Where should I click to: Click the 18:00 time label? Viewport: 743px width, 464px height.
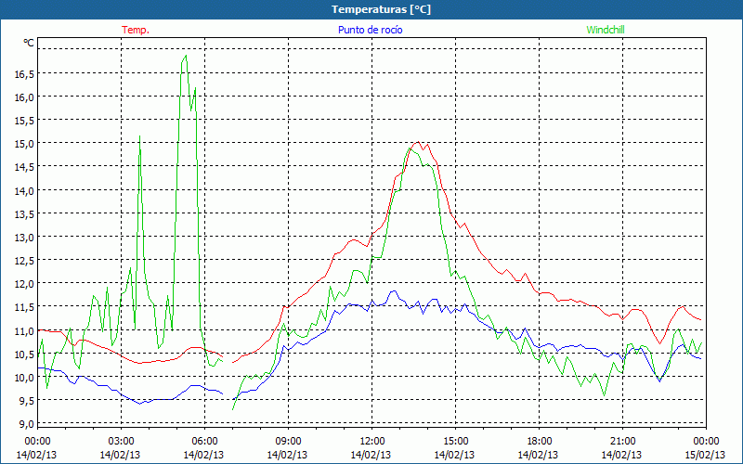[x=539, y=441]
